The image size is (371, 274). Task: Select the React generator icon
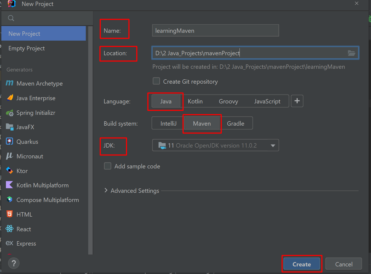point(9,229)
